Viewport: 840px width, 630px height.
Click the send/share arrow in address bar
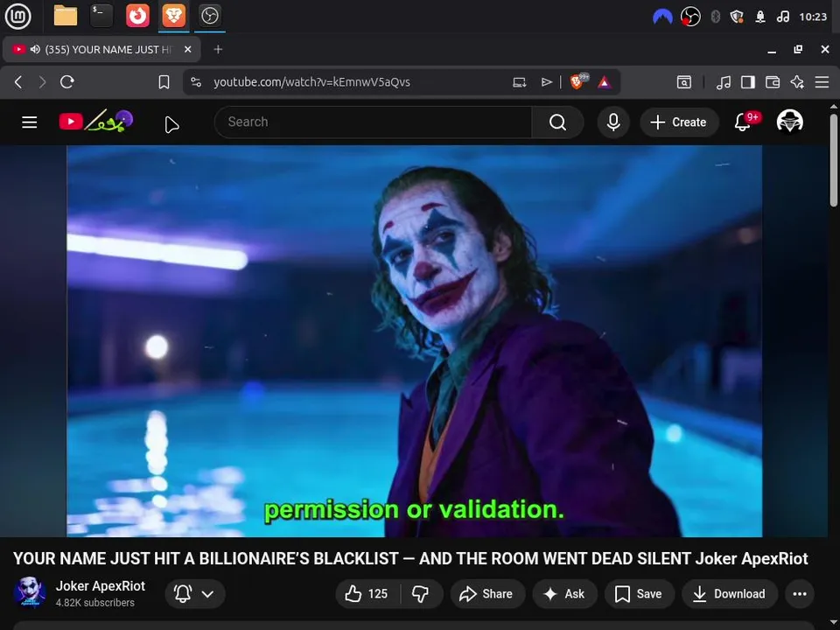546,82
